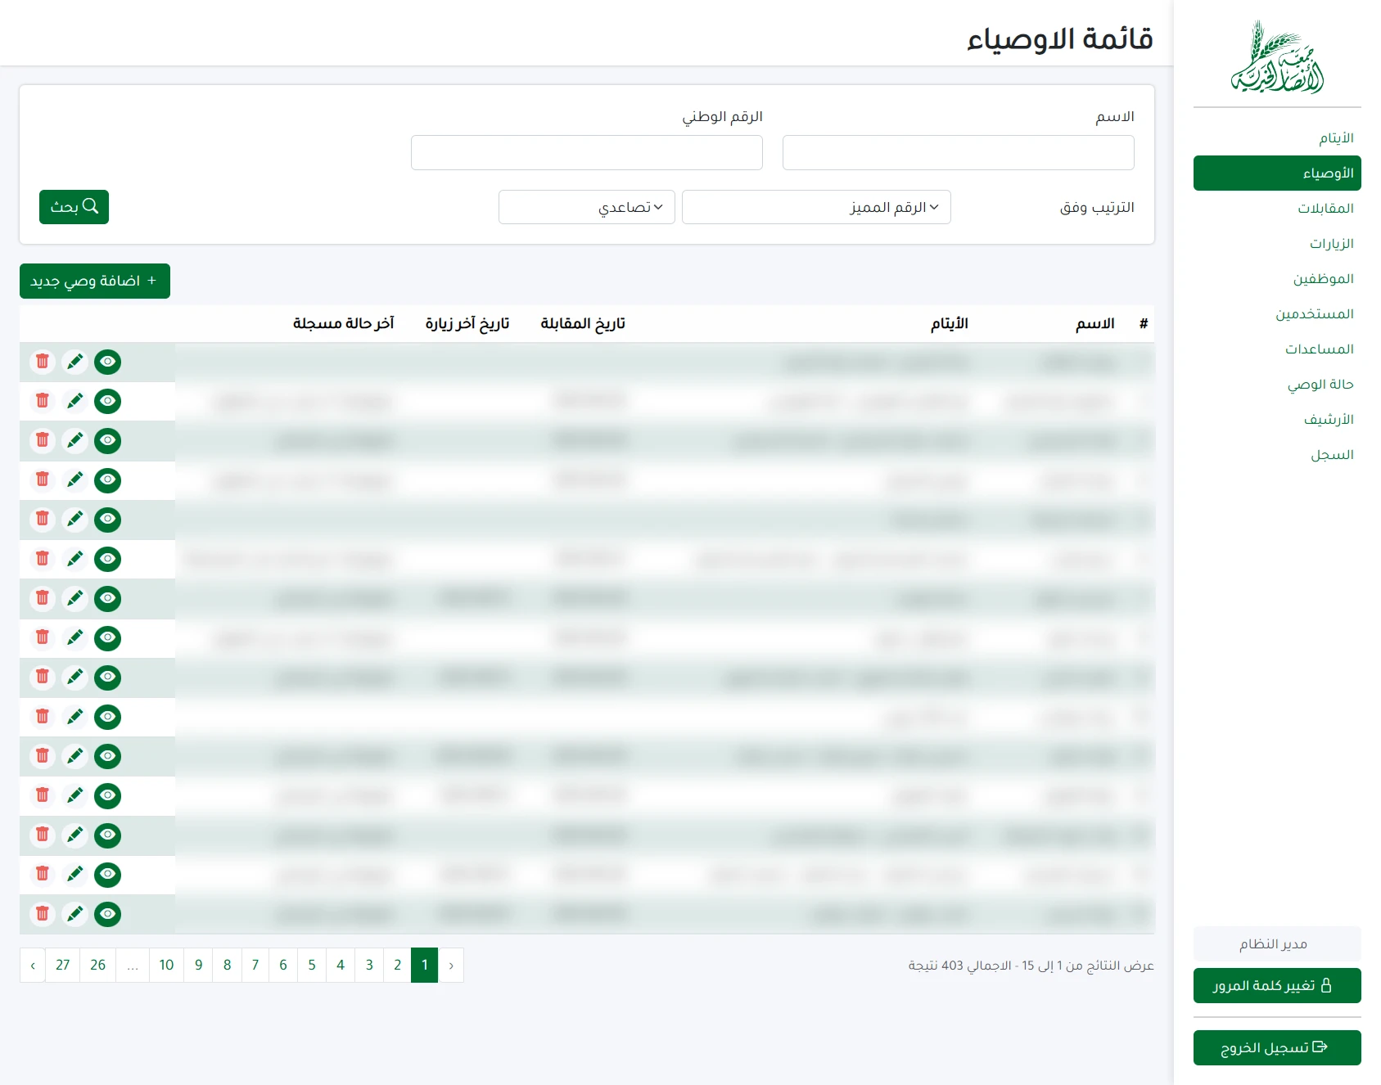Click pagination arrow beside page 1
Viewport: 1381px width, 1085px height.
point(451,966)
